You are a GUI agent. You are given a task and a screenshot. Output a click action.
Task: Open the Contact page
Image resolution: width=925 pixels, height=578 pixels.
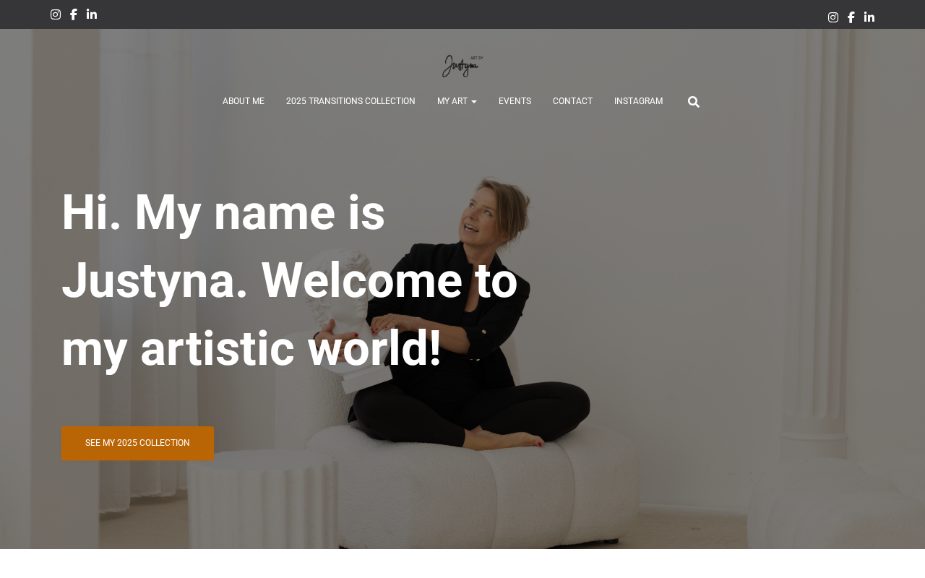572,101
